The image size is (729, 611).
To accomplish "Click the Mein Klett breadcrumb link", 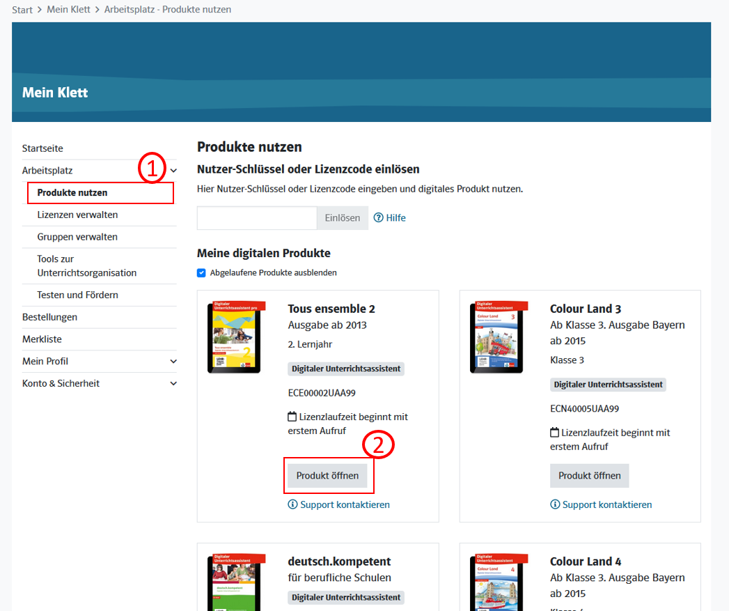I will pyautogui.click(x=68, y=10).
